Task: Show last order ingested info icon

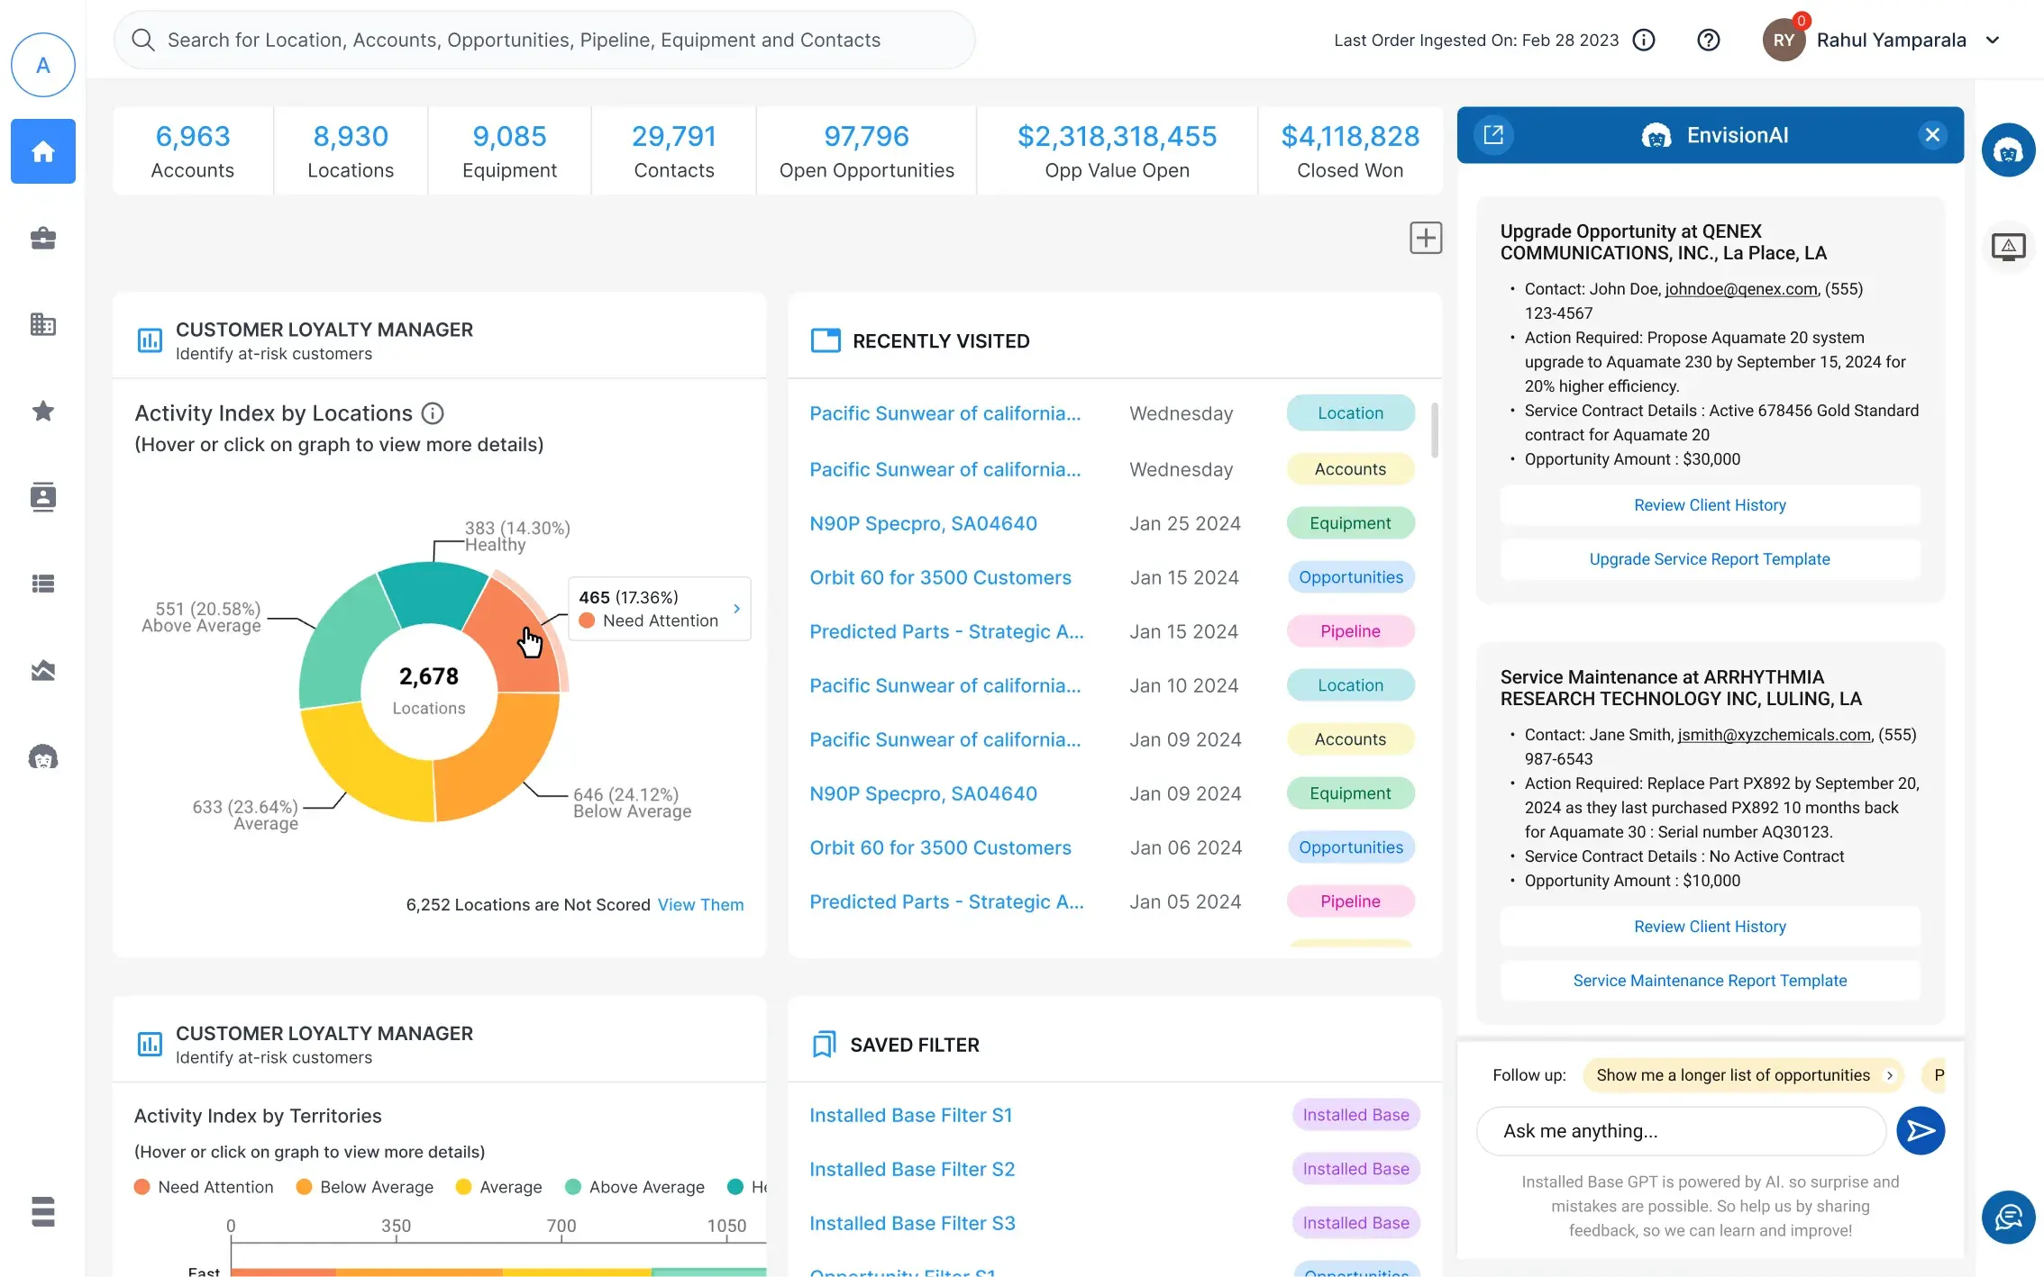Action: point(1644,40)
